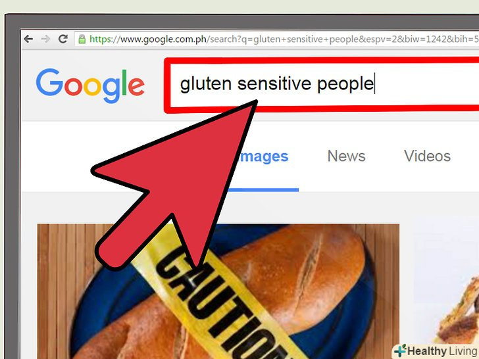Image resolution: width=479 pixels, height=359 pixels.
Task: Click the 'gluten sensitive people' search box
Action: click(322, 85)
